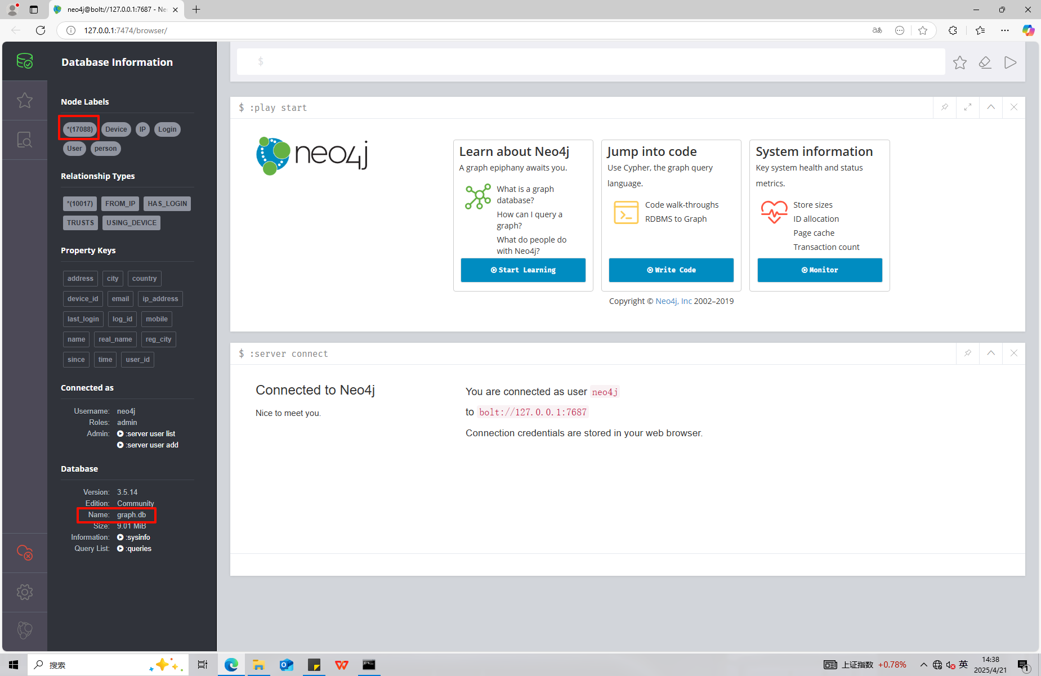Open Browser Settings gear in sidebar
This screenshot has width=1041, height=676.
(x=25, y=592)
